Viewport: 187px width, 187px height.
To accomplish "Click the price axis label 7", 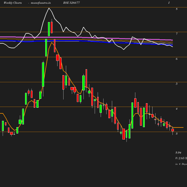I will (x=177, y=34).
